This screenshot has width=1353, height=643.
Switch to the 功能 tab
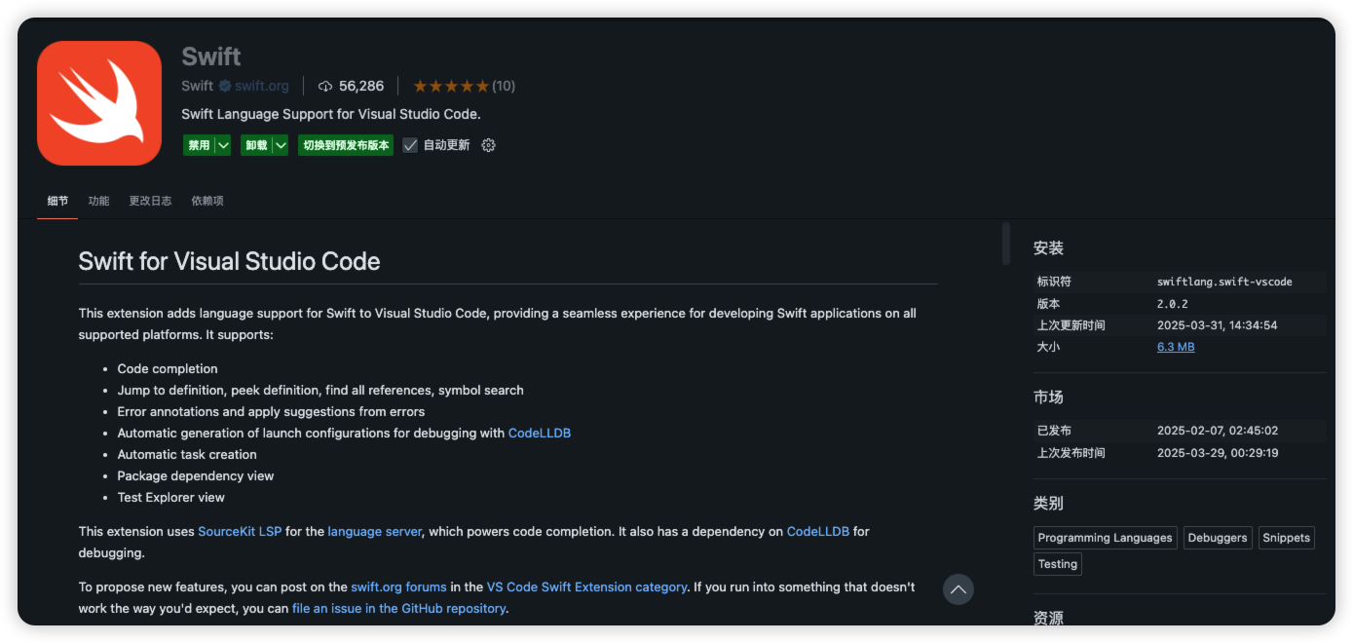(x=98, y=201)
